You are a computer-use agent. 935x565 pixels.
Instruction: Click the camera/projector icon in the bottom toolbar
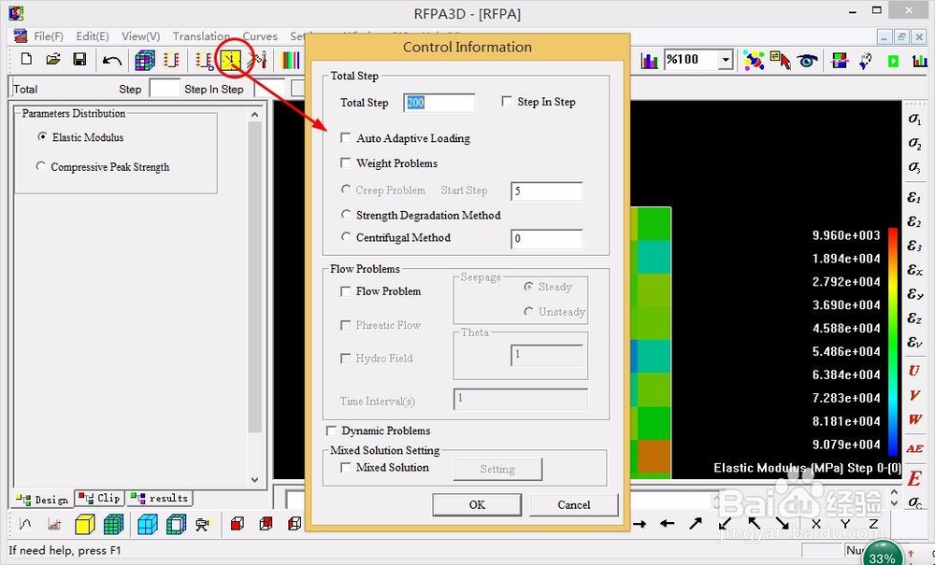201,523
